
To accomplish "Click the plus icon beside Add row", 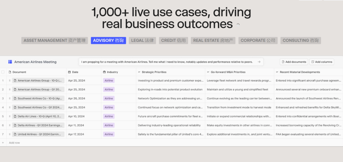I will pyautogui.click(x=3, y=143).
